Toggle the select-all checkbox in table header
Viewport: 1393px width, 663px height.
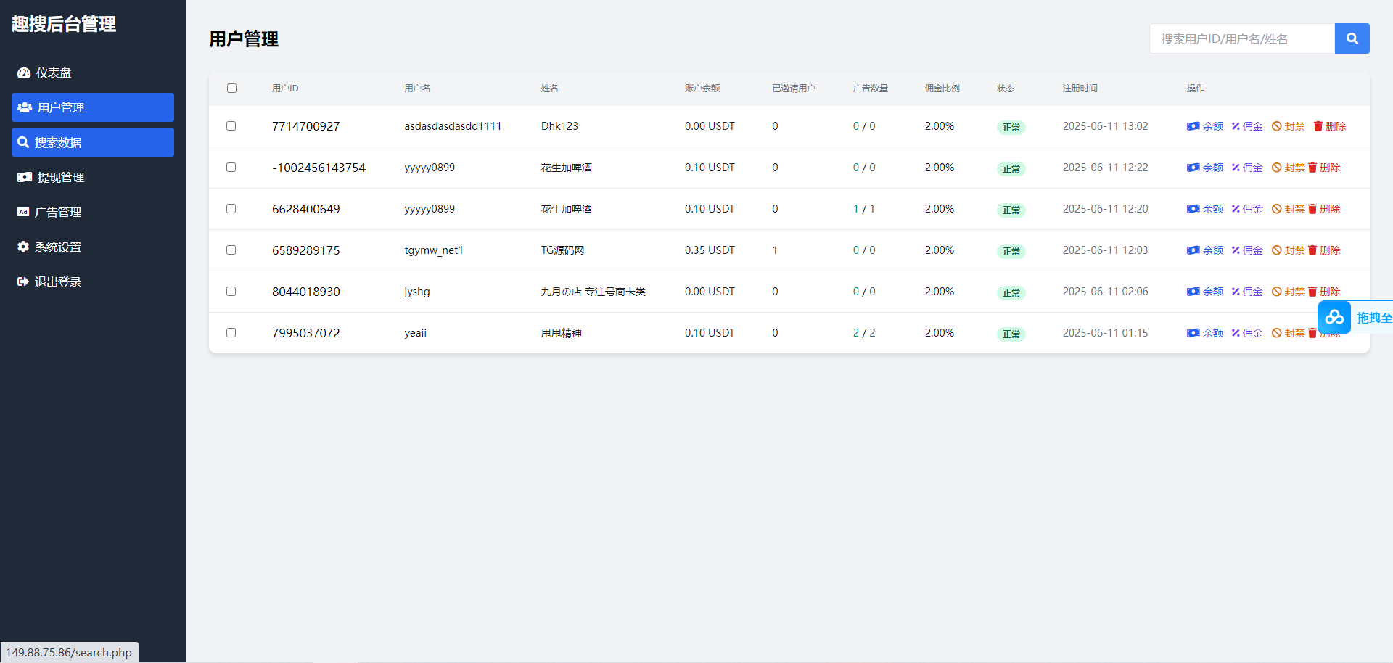(x=231, y=88)
